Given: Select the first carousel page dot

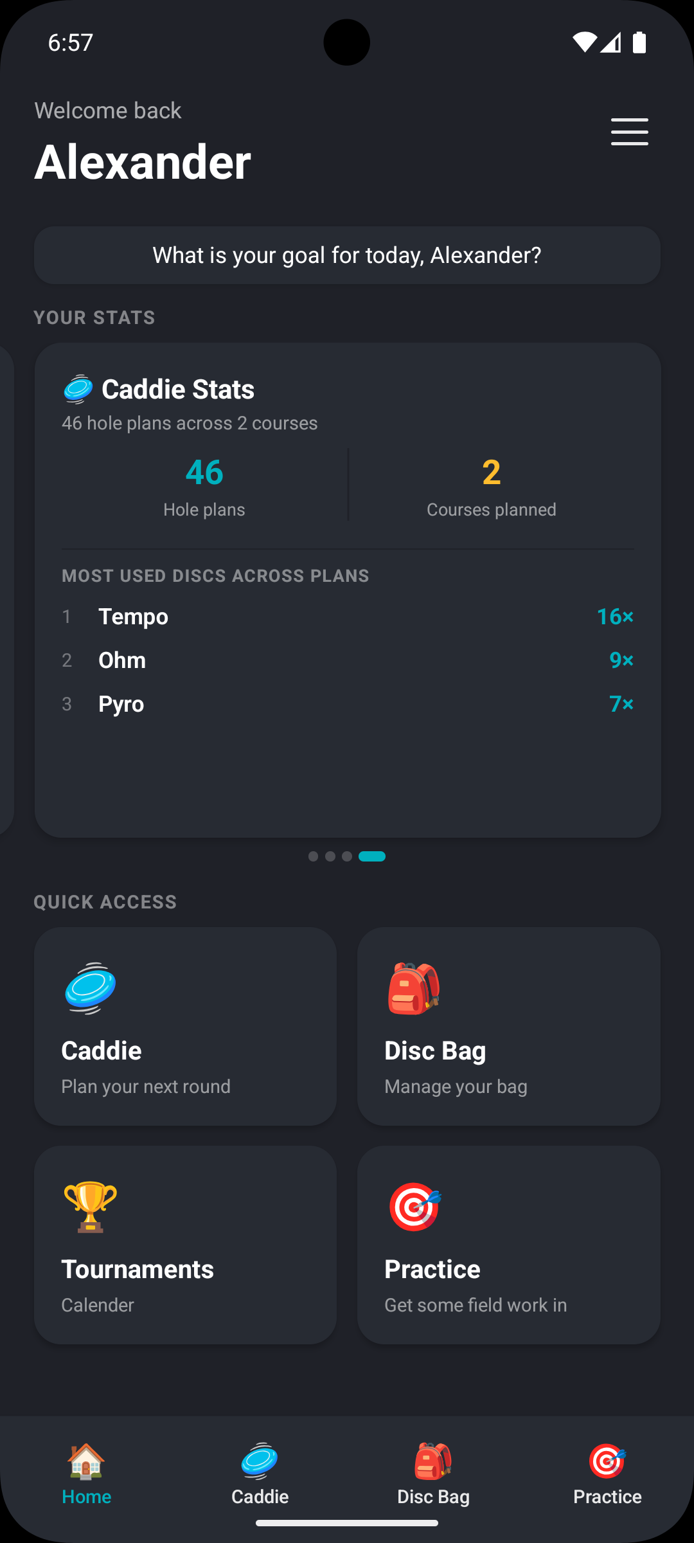Looking at the screenshot, I should click(314, 856).
